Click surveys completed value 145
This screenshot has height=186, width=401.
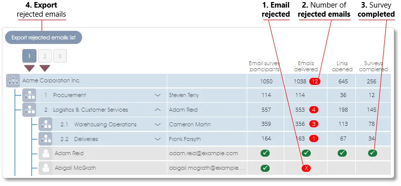(371, 110)
